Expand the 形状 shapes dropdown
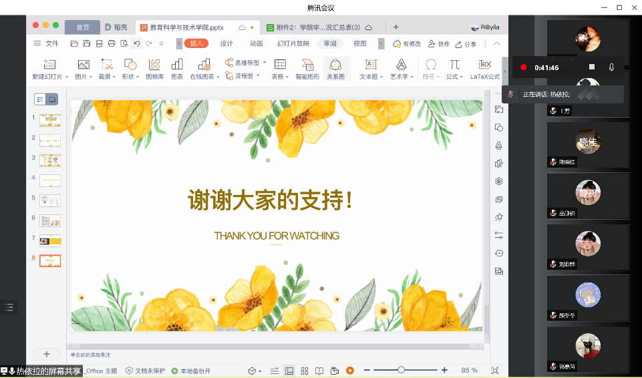 138,77
